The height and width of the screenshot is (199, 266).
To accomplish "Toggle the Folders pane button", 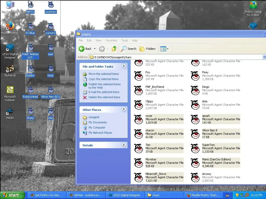I will (148, 49).
